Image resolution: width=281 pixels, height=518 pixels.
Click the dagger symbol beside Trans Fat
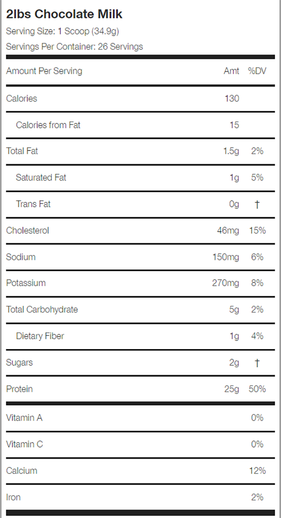pyautogui.click(x=257, y=204)
